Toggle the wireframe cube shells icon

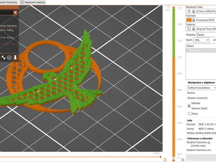tap(9, 57)
